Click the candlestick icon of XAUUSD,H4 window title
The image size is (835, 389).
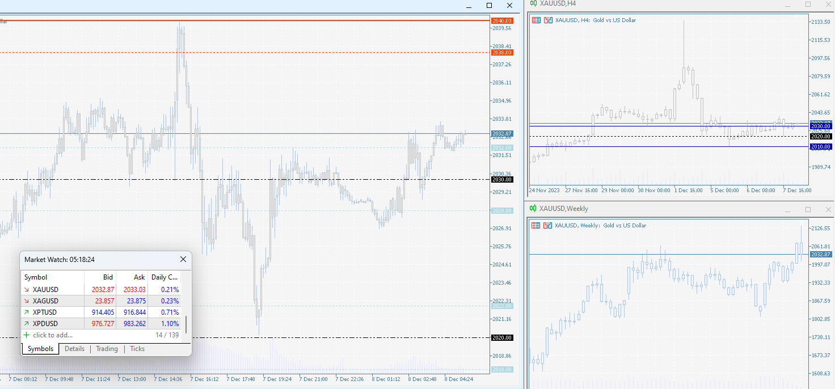(533, 3)
